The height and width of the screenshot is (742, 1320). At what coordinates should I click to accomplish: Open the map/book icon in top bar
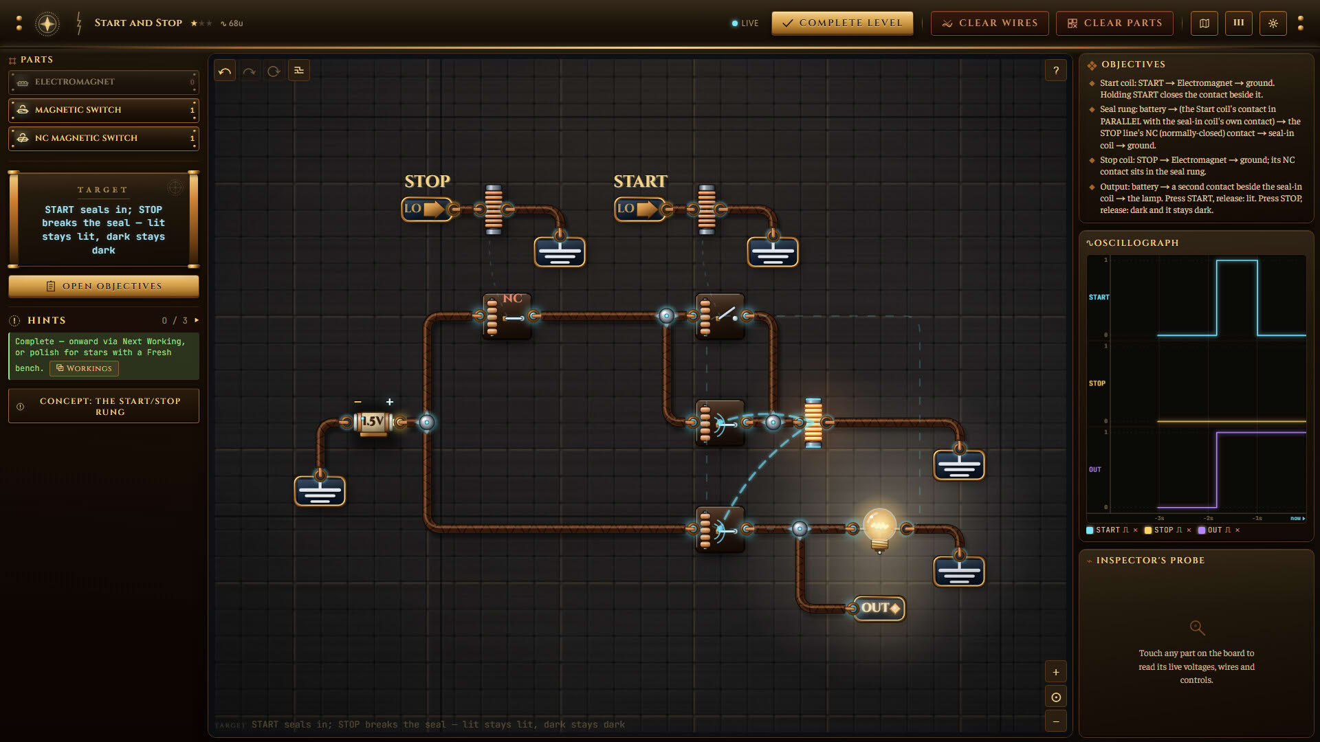click(1204, 23)
